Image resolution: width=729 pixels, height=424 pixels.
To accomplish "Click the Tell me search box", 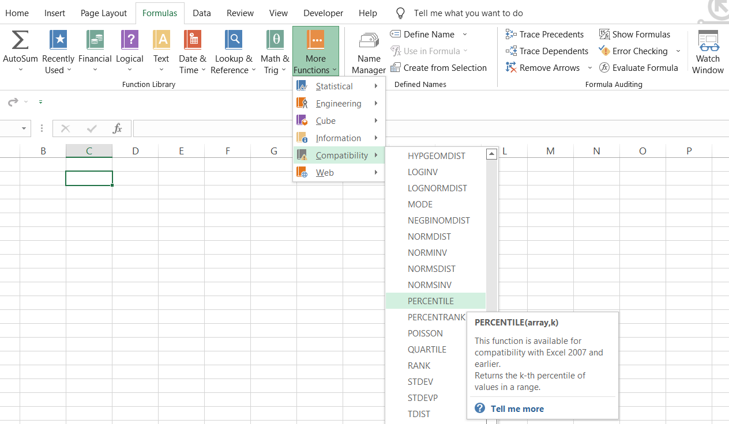I will coord(468,13).
